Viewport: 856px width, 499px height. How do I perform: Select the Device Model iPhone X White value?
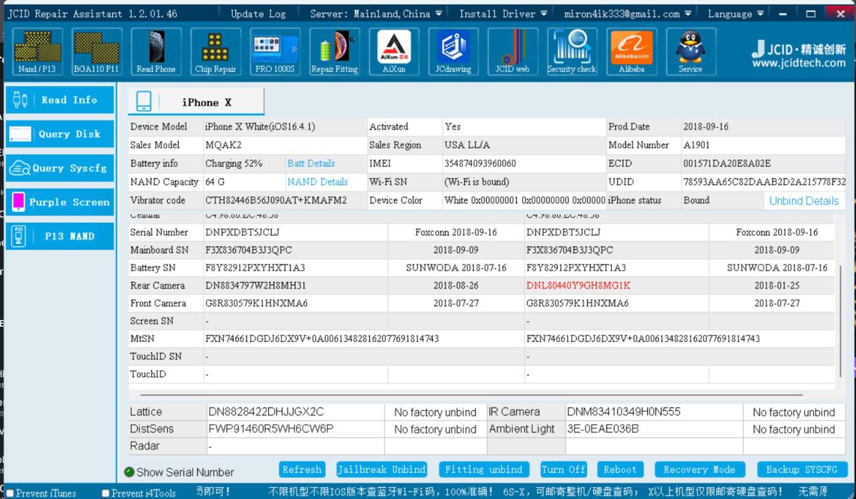pyautogui.click(x=260, y=127)
